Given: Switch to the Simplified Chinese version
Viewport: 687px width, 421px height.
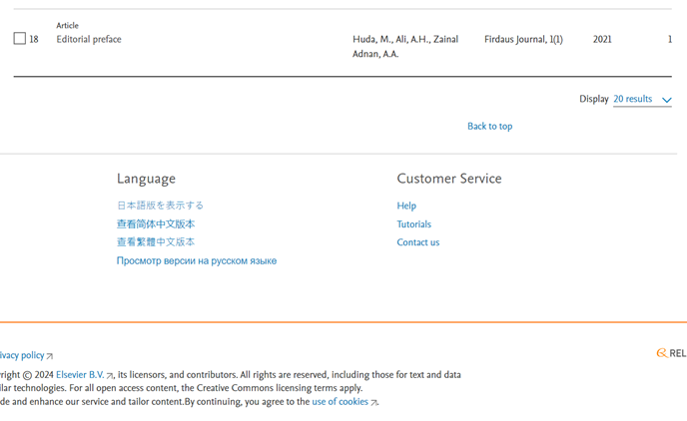Looking at the screenshot, I should (x=156, y=224).
